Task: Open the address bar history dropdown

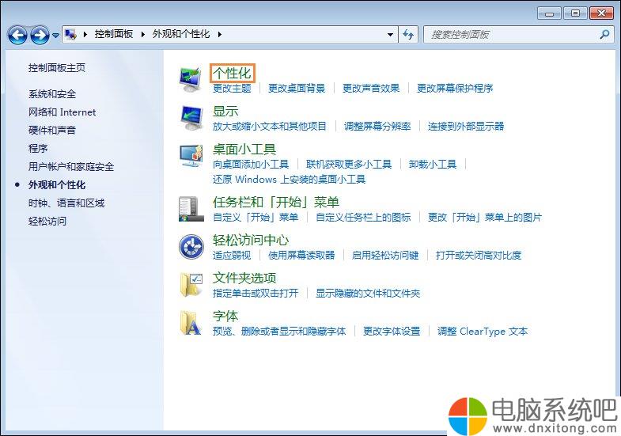Action: pyautogui.click(x=390, y=35)
